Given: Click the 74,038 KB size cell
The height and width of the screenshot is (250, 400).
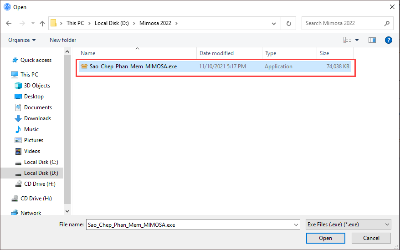Looking at the screenshot, I should pyautogui.click(x=338, y=66).
